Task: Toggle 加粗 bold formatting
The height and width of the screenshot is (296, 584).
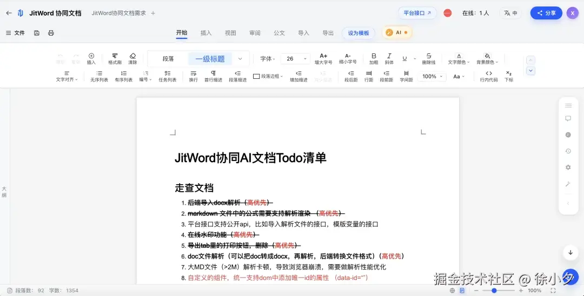Action: click(x=374, y=58)
